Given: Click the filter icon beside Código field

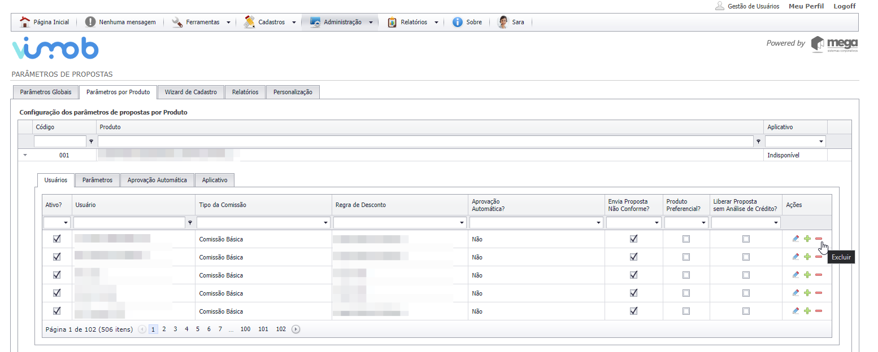Looking at the screenshot, I should tap(91, 142).
